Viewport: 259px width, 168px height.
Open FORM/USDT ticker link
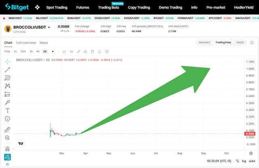coord(191,18)
